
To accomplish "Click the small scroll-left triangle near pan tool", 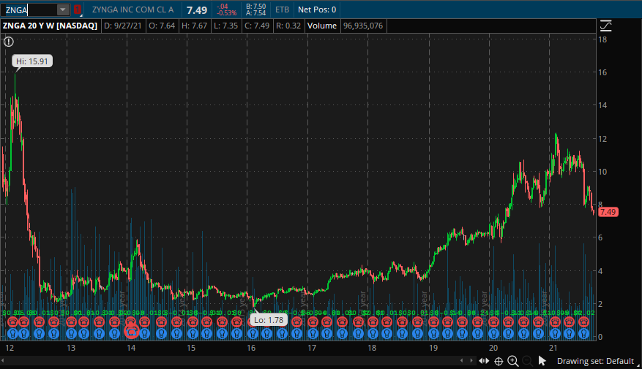I will pyautogui.click(x=462, y=360).
